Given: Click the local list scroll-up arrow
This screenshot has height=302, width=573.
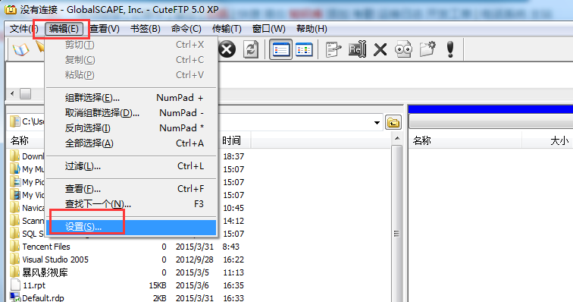Looking at the screenshot, I should point(397,138).
